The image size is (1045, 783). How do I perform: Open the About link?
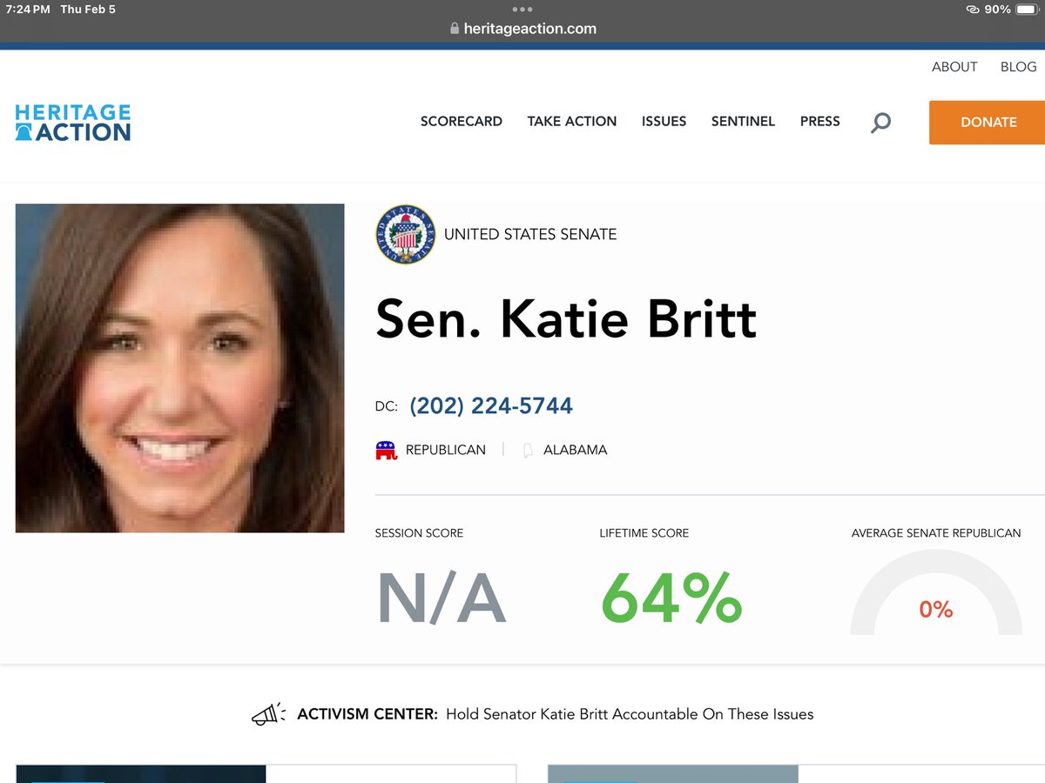pyautogui.click(x=954, y=67)
